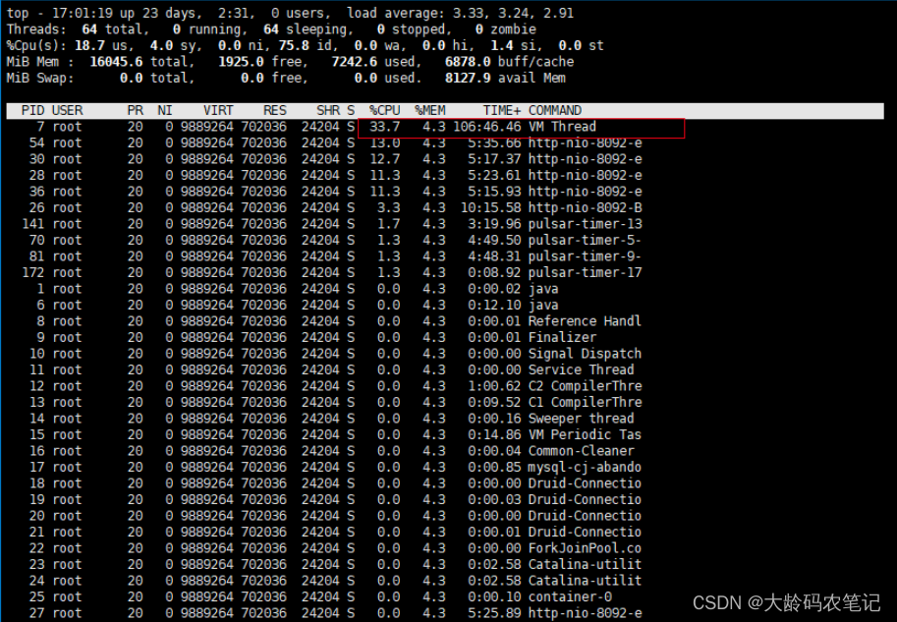The width and height of the screenshot is (897, 622).
Task: Click the PID 141 cell
Action: [32, 224]
